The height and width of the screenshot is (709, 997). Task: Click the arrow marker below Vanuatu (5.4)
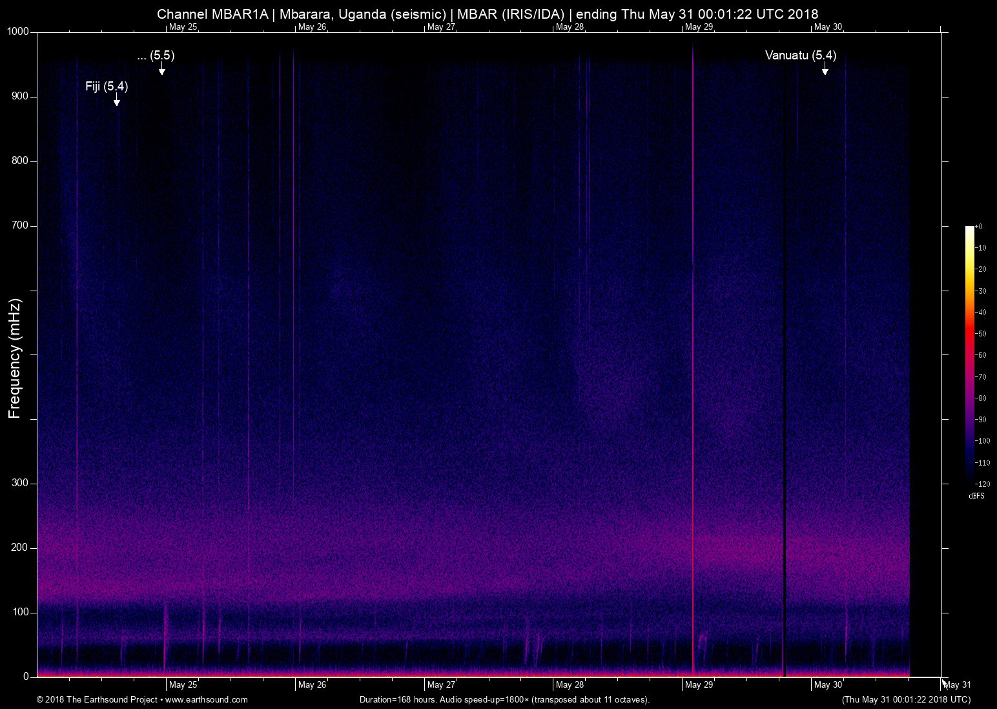(x=825, y=70)
